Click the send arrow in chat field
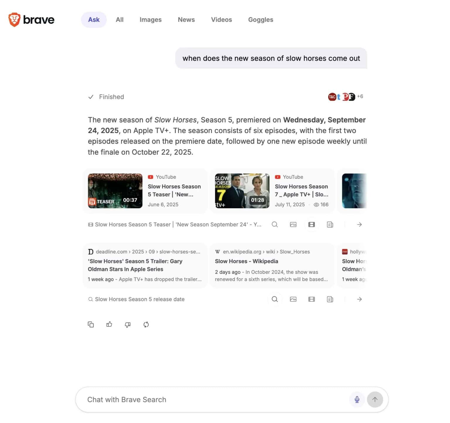Screen dimensions: 450x423 (375, 399)
